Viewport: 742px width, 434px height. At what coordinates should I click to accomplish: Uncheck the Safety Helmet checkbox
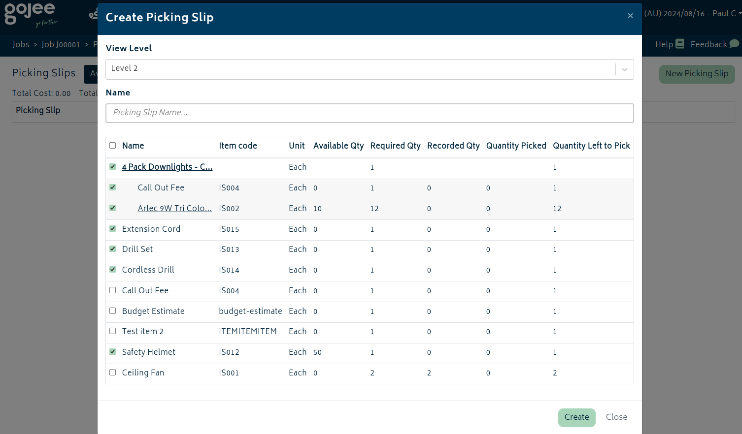tap(113, 352)
